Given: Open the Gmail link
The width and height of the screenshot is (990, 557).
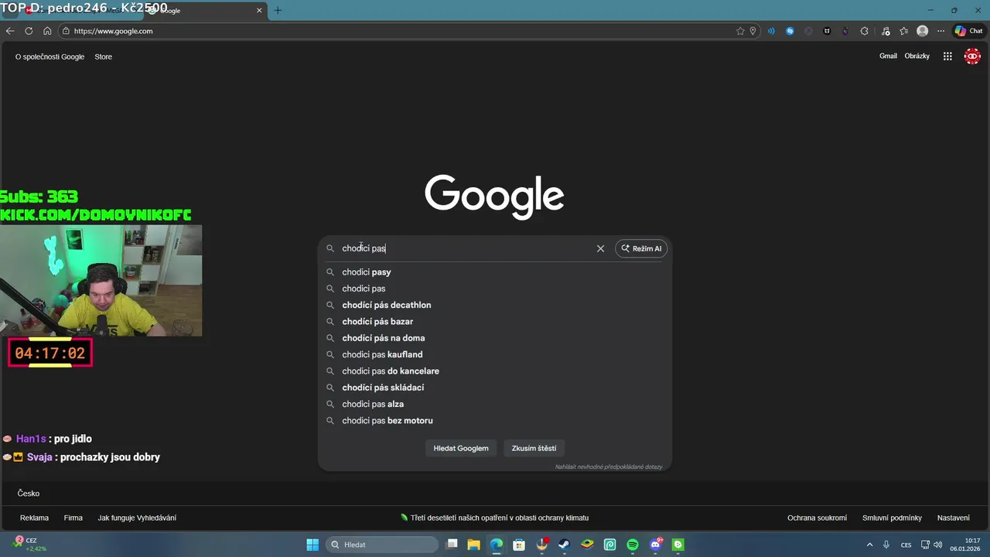Looking at the screenshot, I should tap(888, 56).
